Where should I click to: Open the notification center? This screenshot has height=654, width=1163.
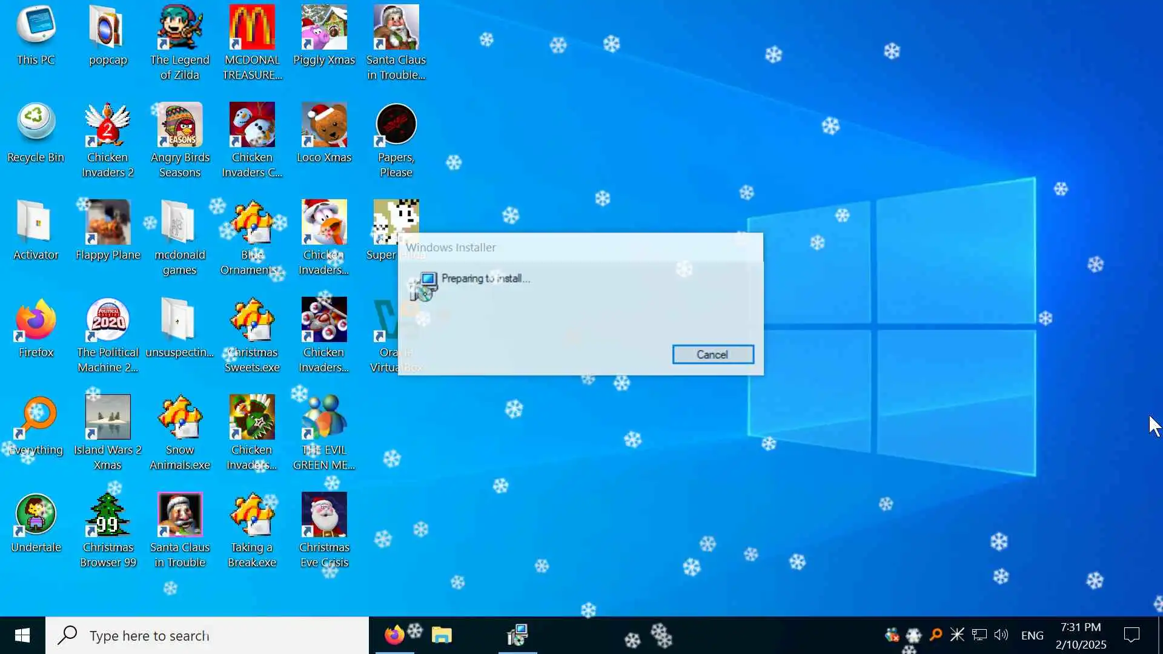tap(1131, 635)
